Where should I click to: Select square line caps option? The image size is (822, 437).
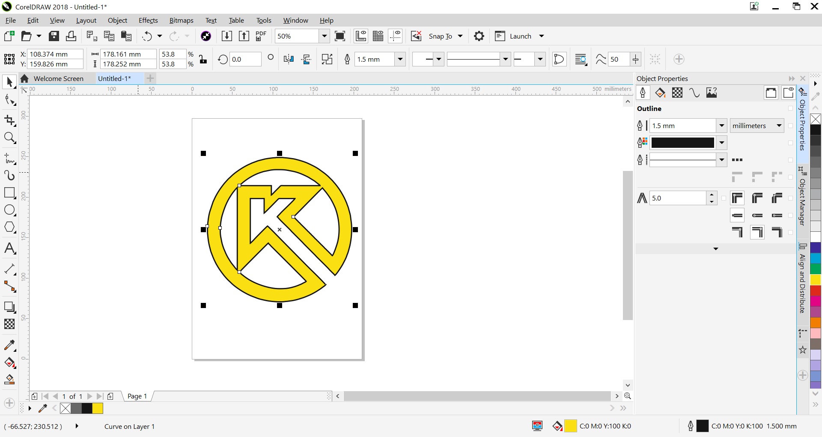[x=777, y=215]
